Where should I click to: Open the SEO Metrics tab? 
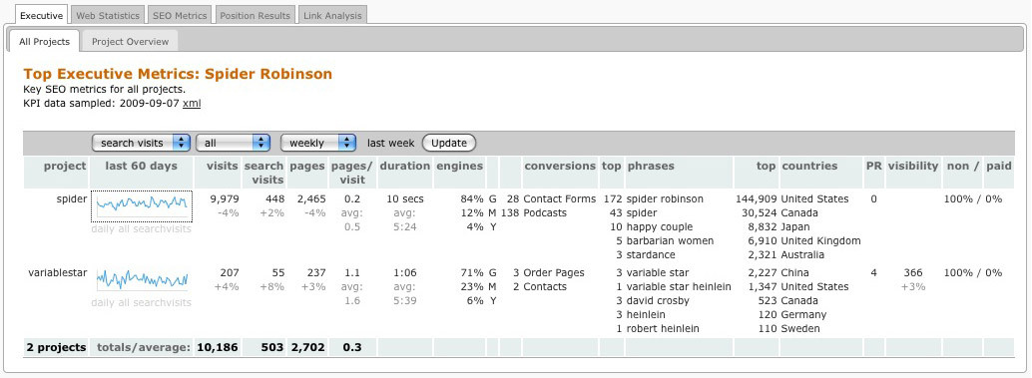pyautogui.click(x=179, y=15)
